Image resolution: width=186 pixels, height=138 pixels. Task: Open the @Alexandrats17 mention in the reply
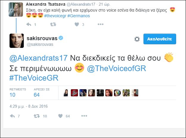[x=38, y=58]
